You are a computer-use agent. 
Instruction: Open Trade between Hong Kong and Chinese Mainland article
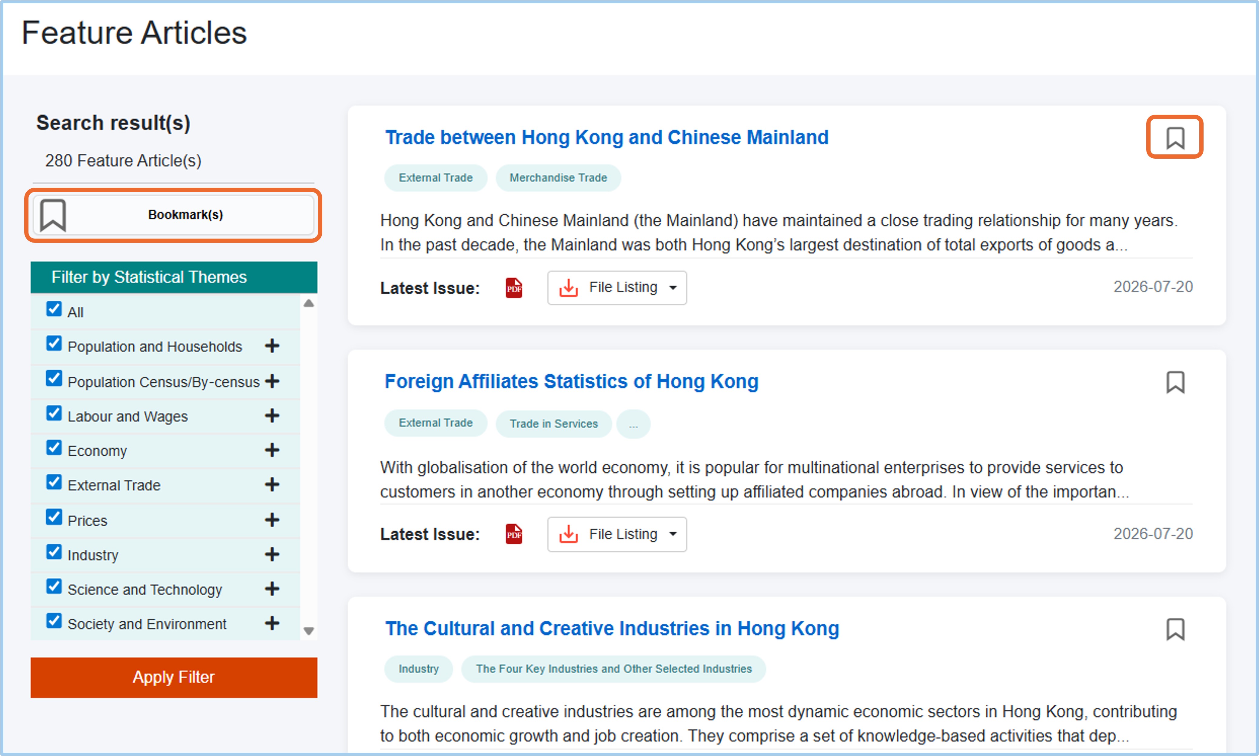(606, 137)
